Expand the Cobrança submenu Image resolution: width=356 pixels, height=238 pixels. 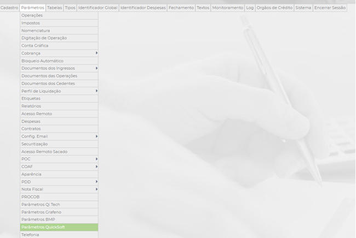point(59,53)
